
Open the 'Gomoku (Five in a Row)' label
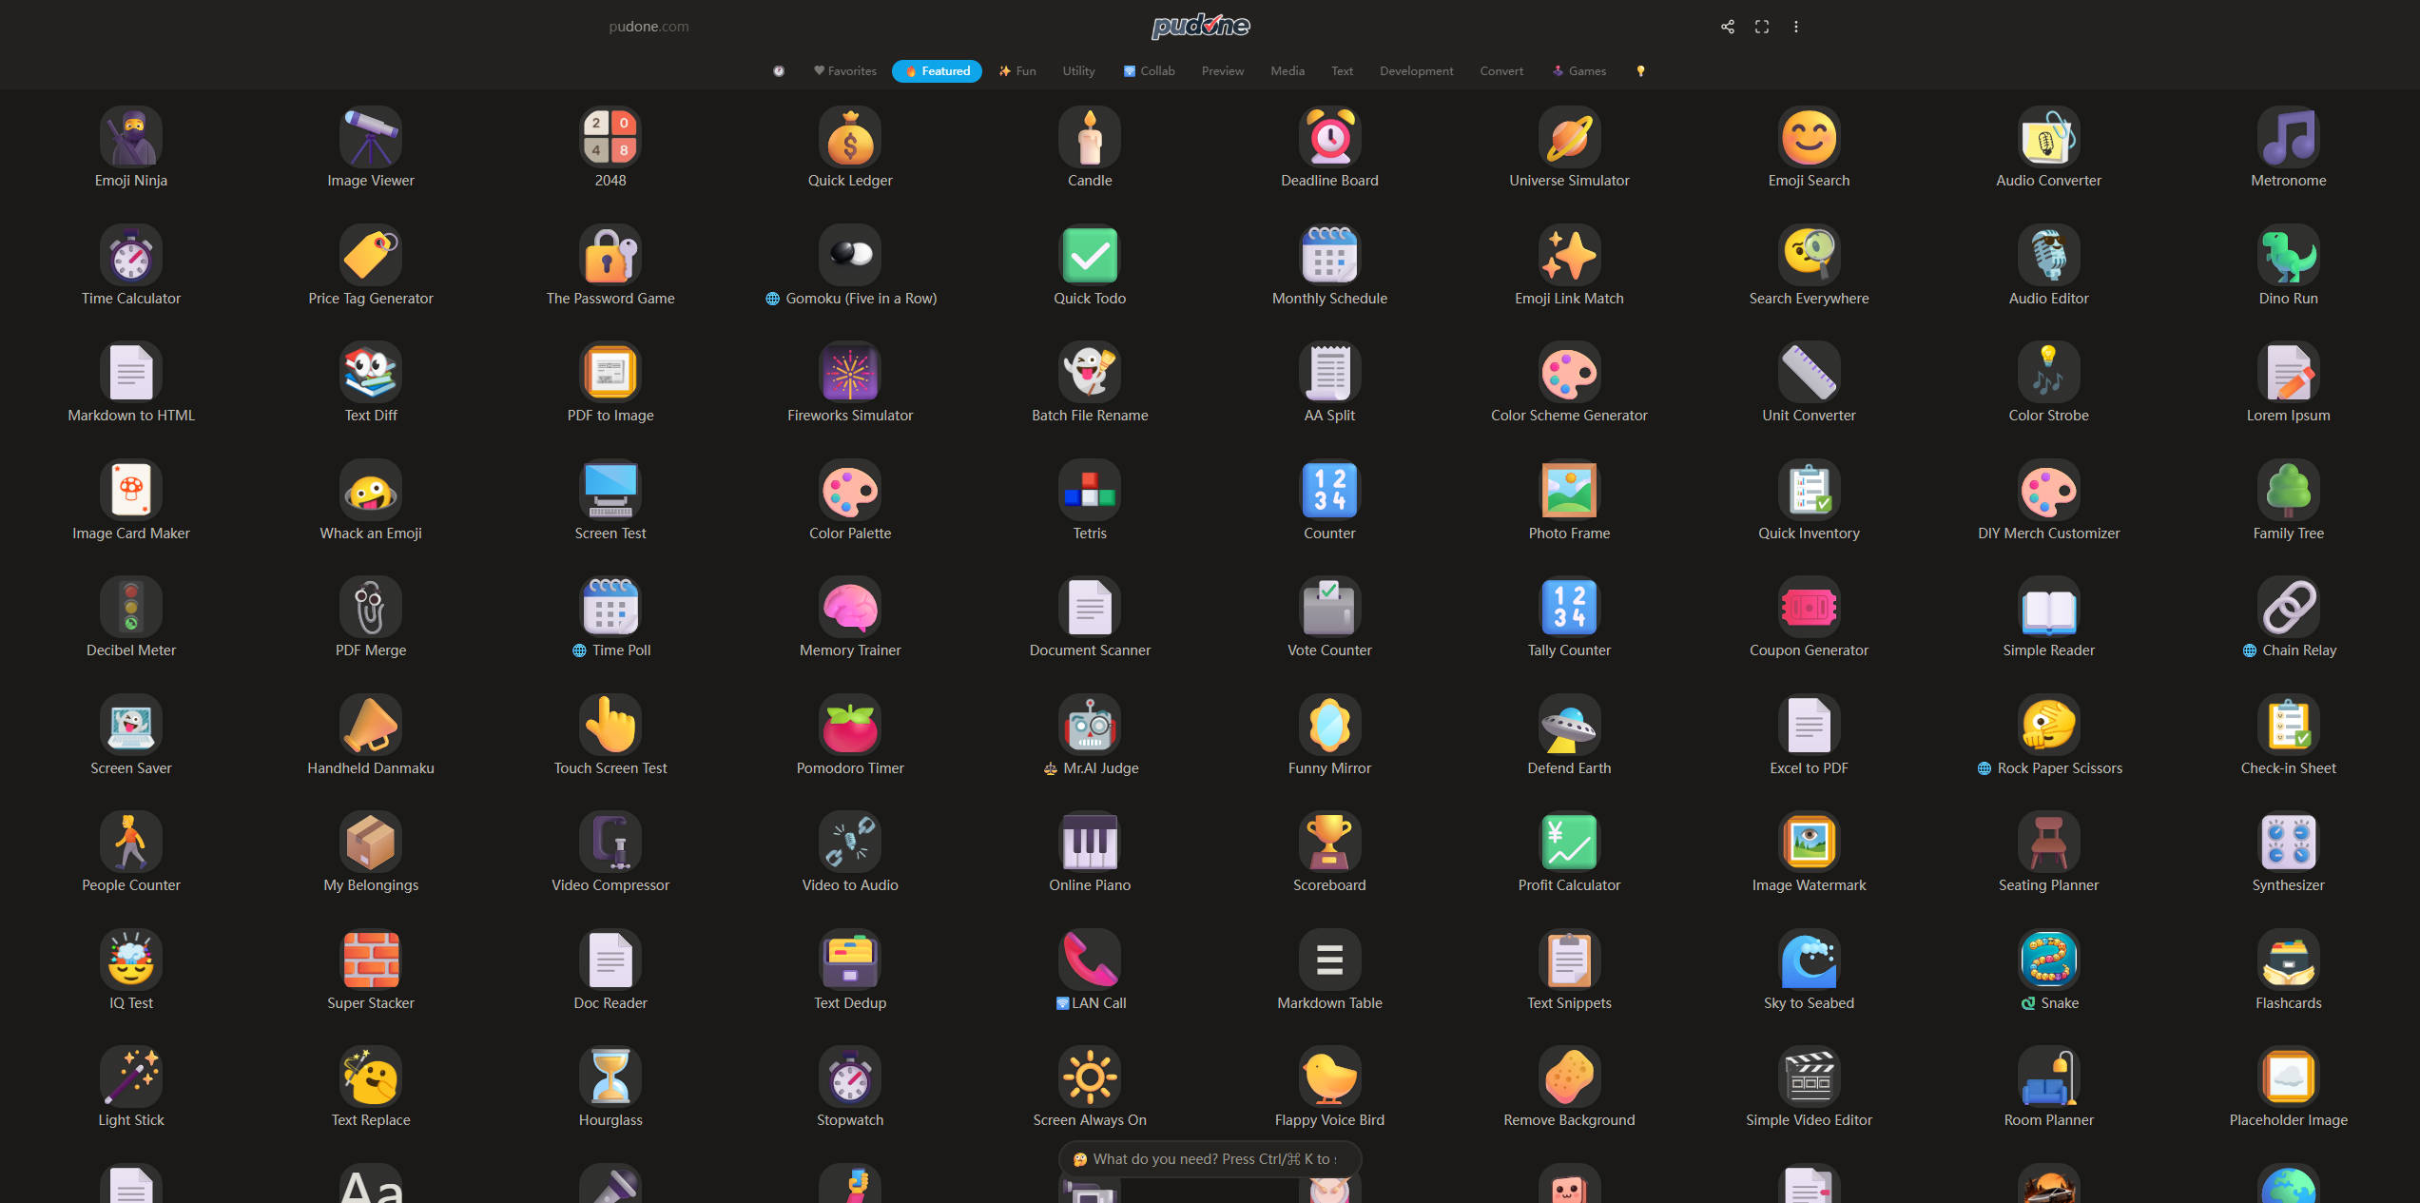pos(851,299)
